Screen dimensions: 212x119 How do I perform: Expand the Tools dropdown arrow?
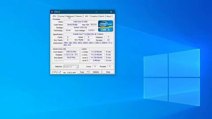point(88,72)
